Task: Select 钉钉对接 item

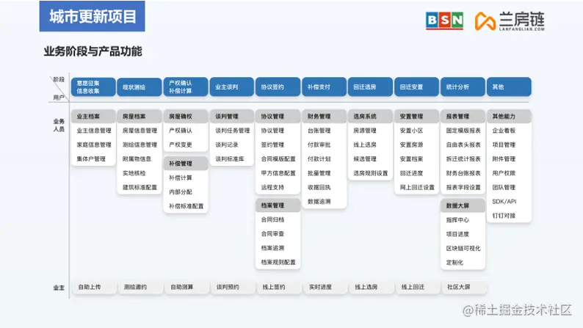Action: pyautogui.click(x=504, y=216)
